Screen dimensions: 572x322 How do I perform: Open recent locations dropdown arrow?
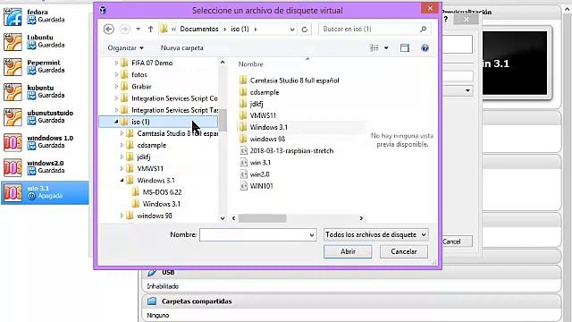point(138,29)
